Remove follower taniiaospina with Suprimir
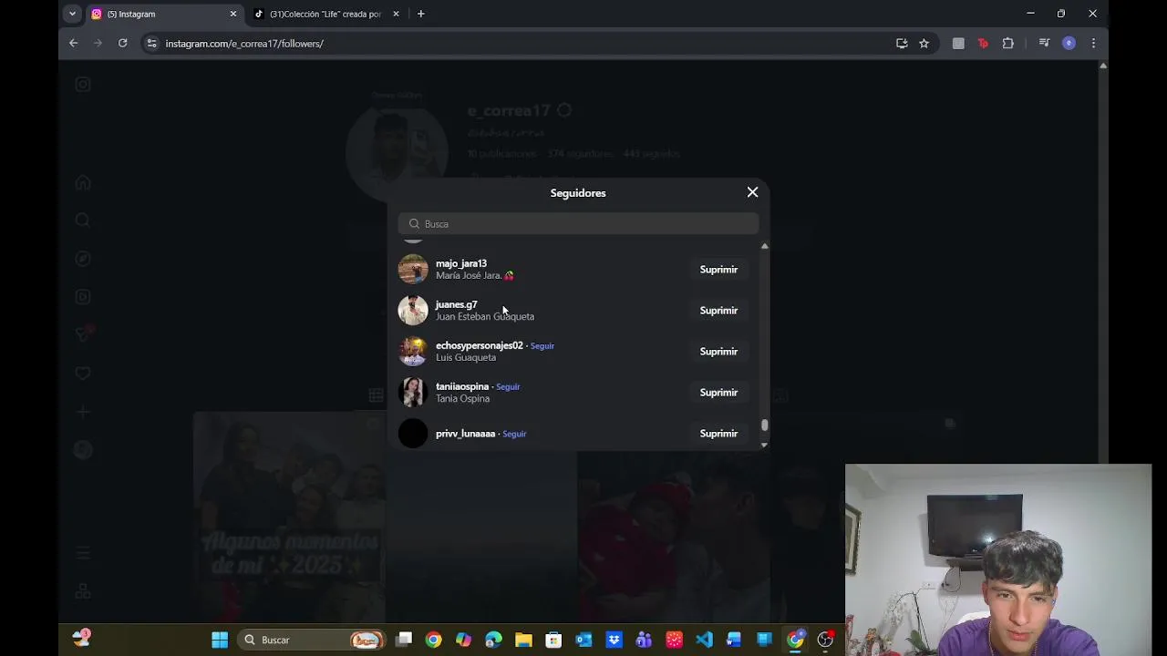The height and width of the screenshot is (656, 1167). pos(718,393)
